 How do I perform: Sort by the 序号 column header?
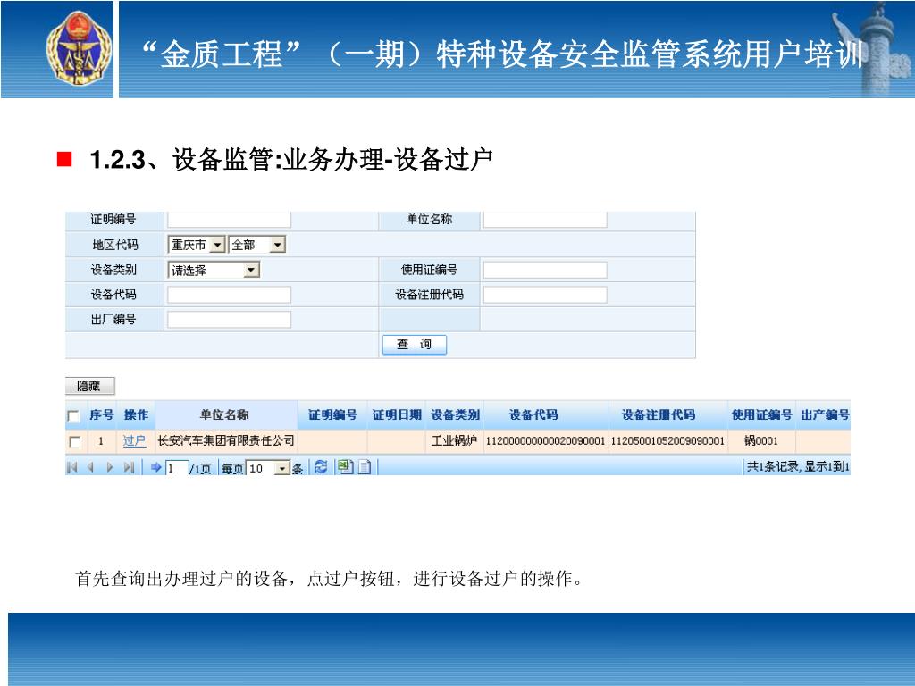coord(102,414)
